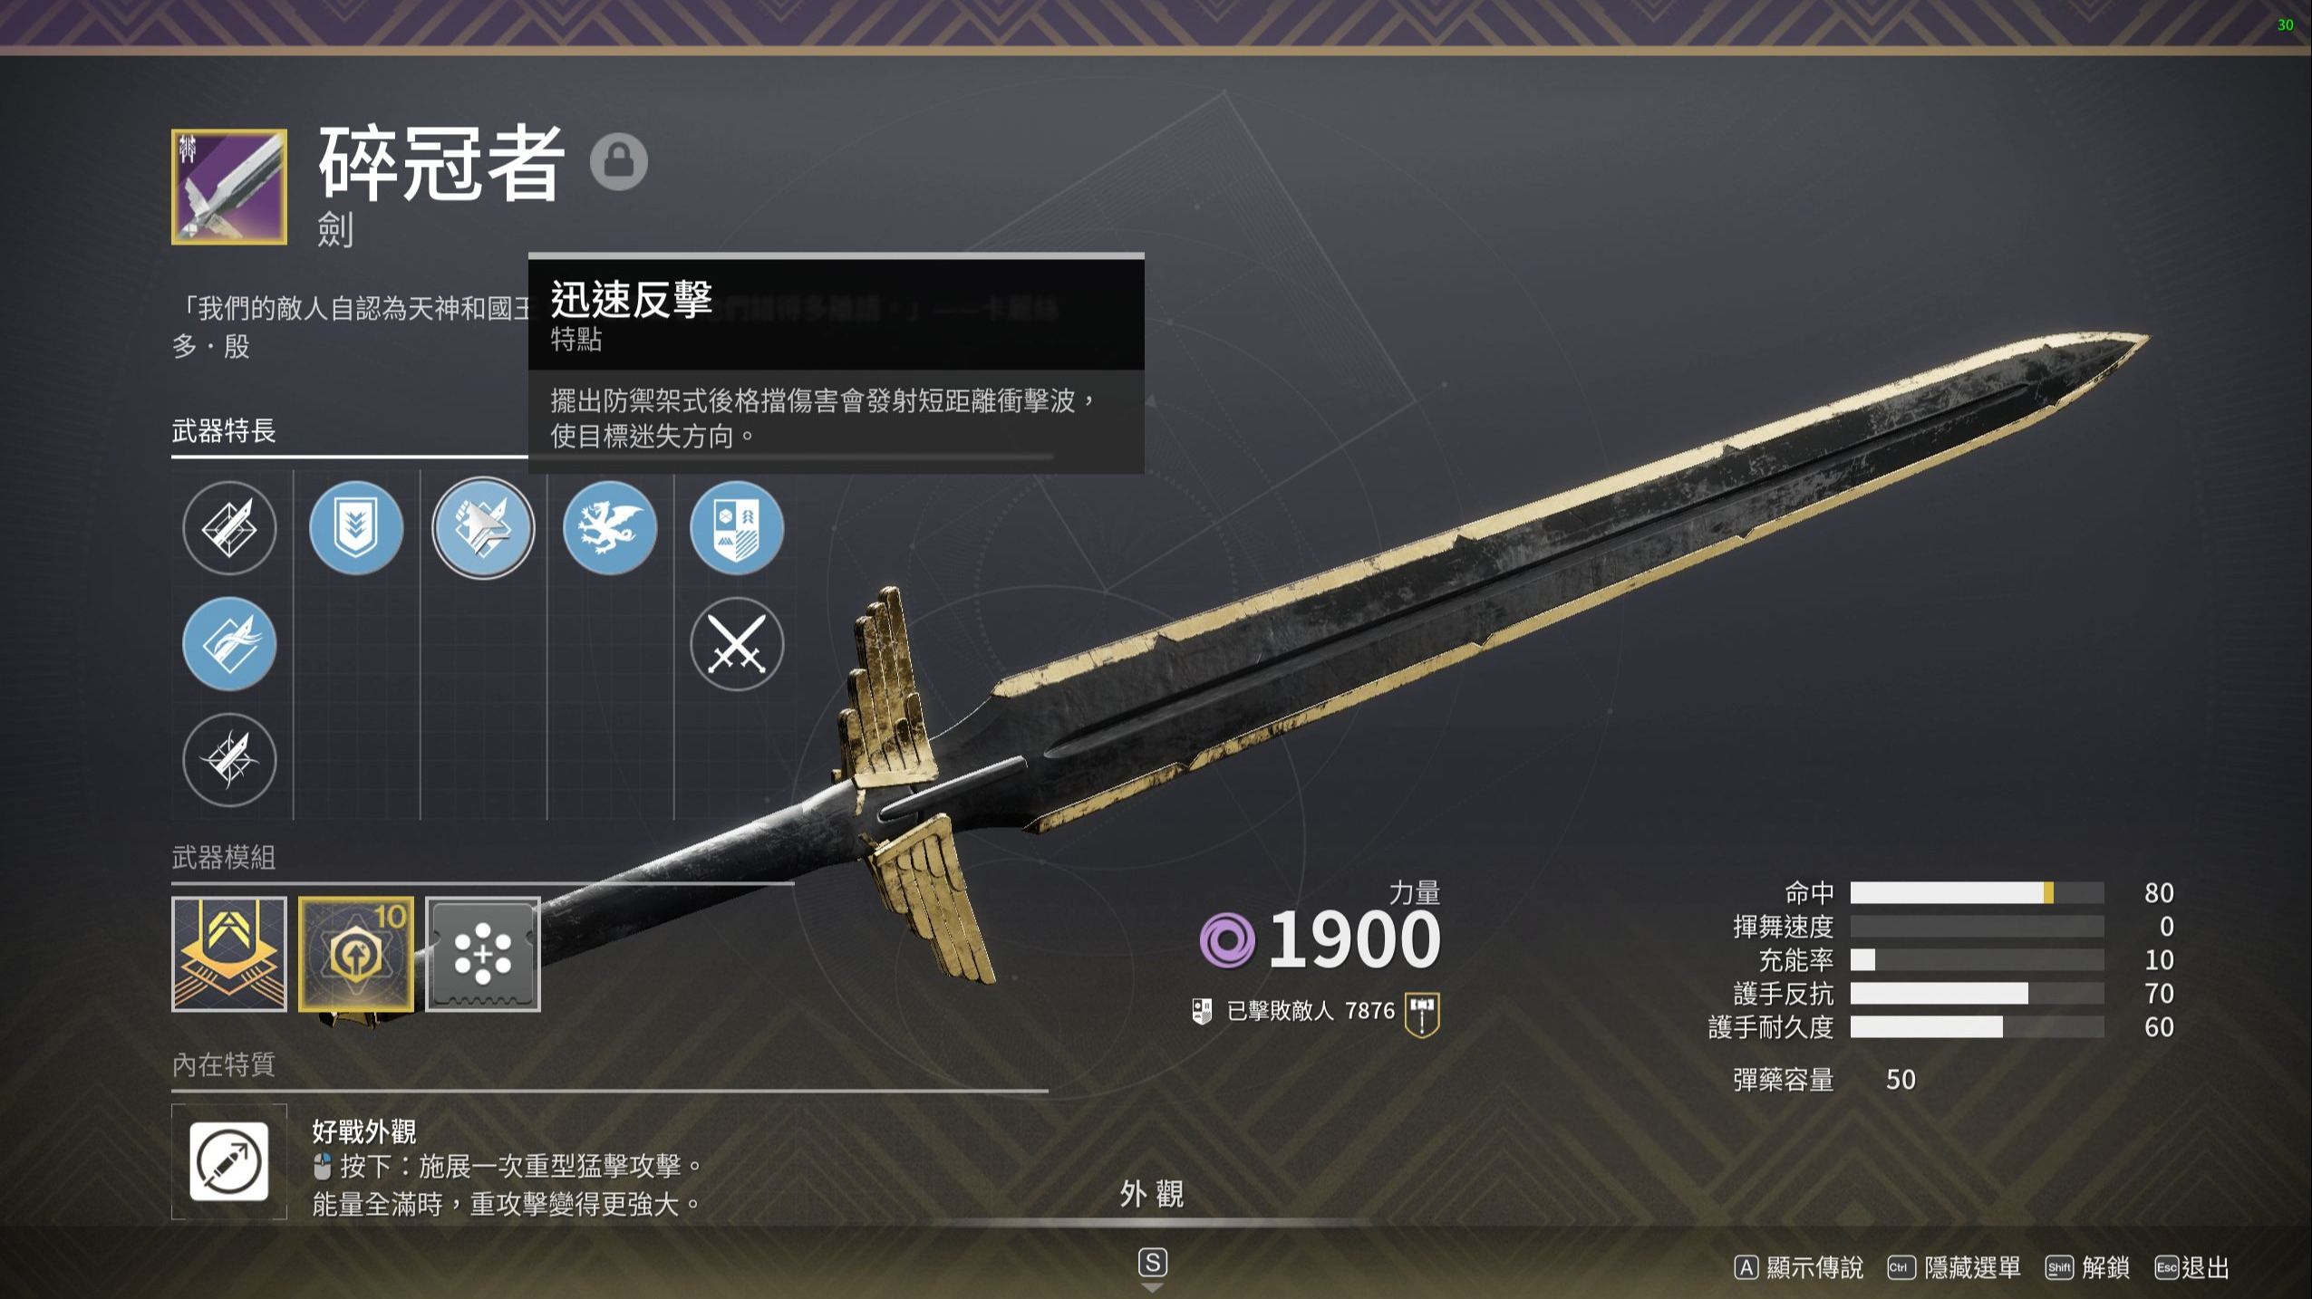Expand the 外觀 appearance section
Viewport: 2312px width, 1299px height.
click(1152, 1194)
